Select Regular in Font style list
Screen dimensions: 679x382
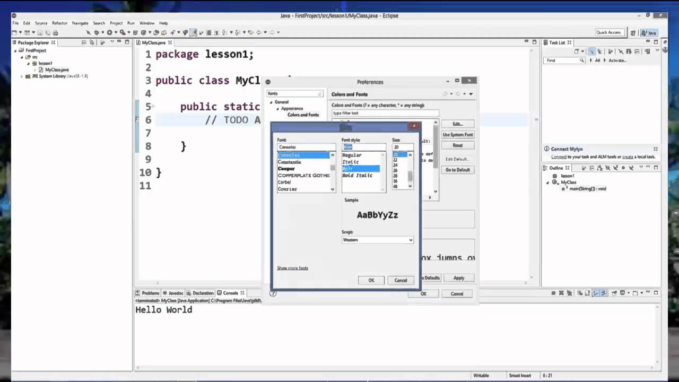click(352, 155)
